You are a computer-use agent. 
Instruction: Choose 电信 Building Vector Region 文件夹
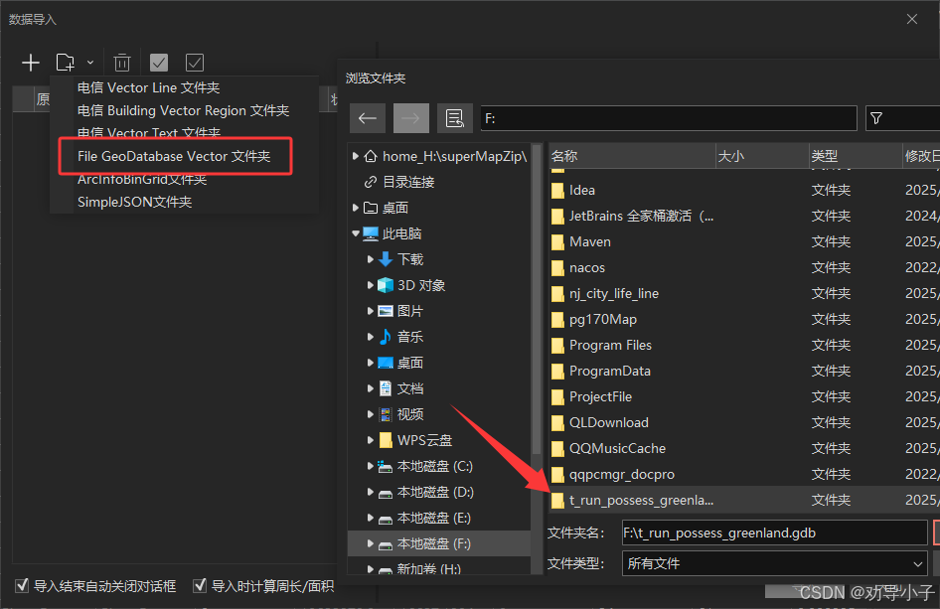[x=184, y=110]
